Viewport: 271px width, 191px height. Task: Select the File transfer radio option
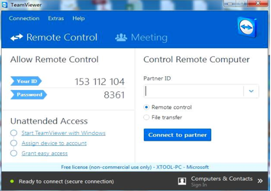point(146,117)
